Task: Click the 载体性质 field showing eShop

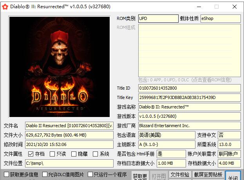Action: (x=221, y=18)
